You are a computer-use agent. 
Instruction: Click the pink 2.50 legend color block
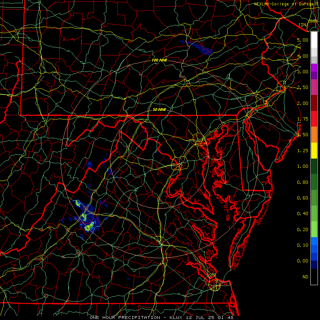tap(314, 87)
